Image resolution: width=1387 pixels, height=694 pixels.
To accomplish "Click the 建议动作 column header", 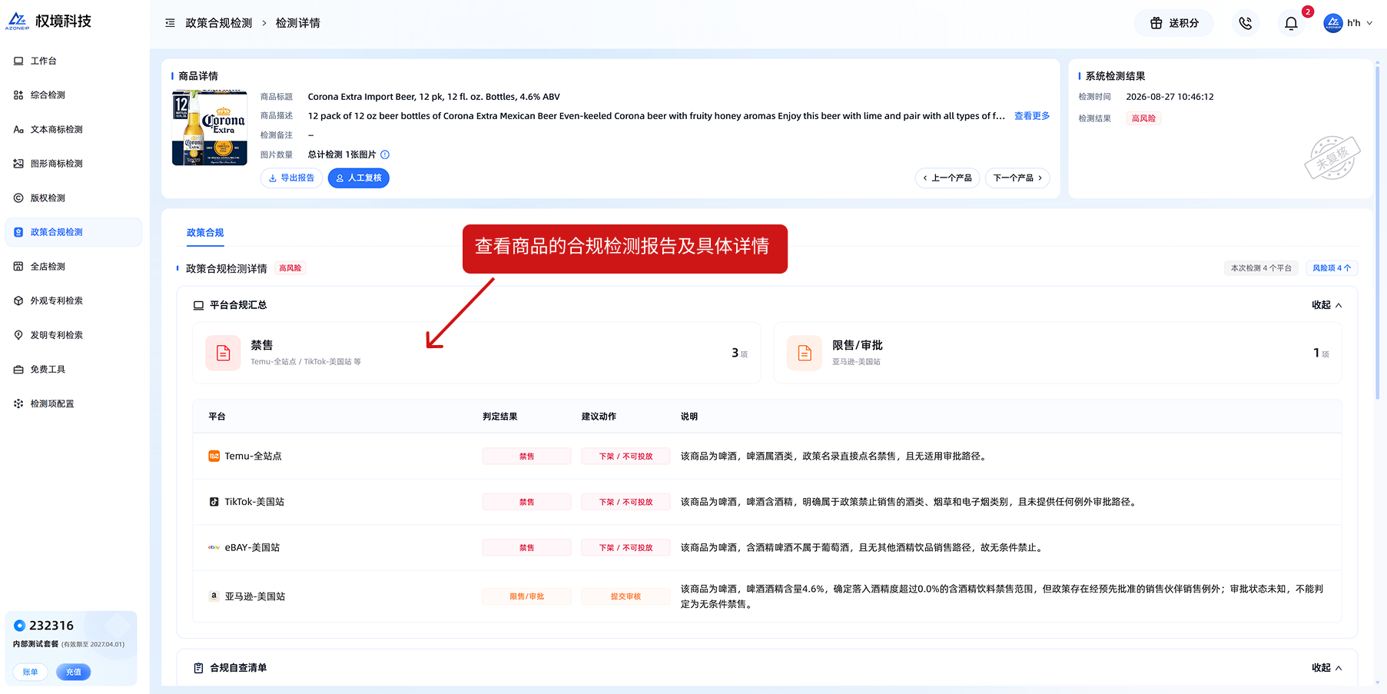I will pyautogui.click(x=599, y=417).
